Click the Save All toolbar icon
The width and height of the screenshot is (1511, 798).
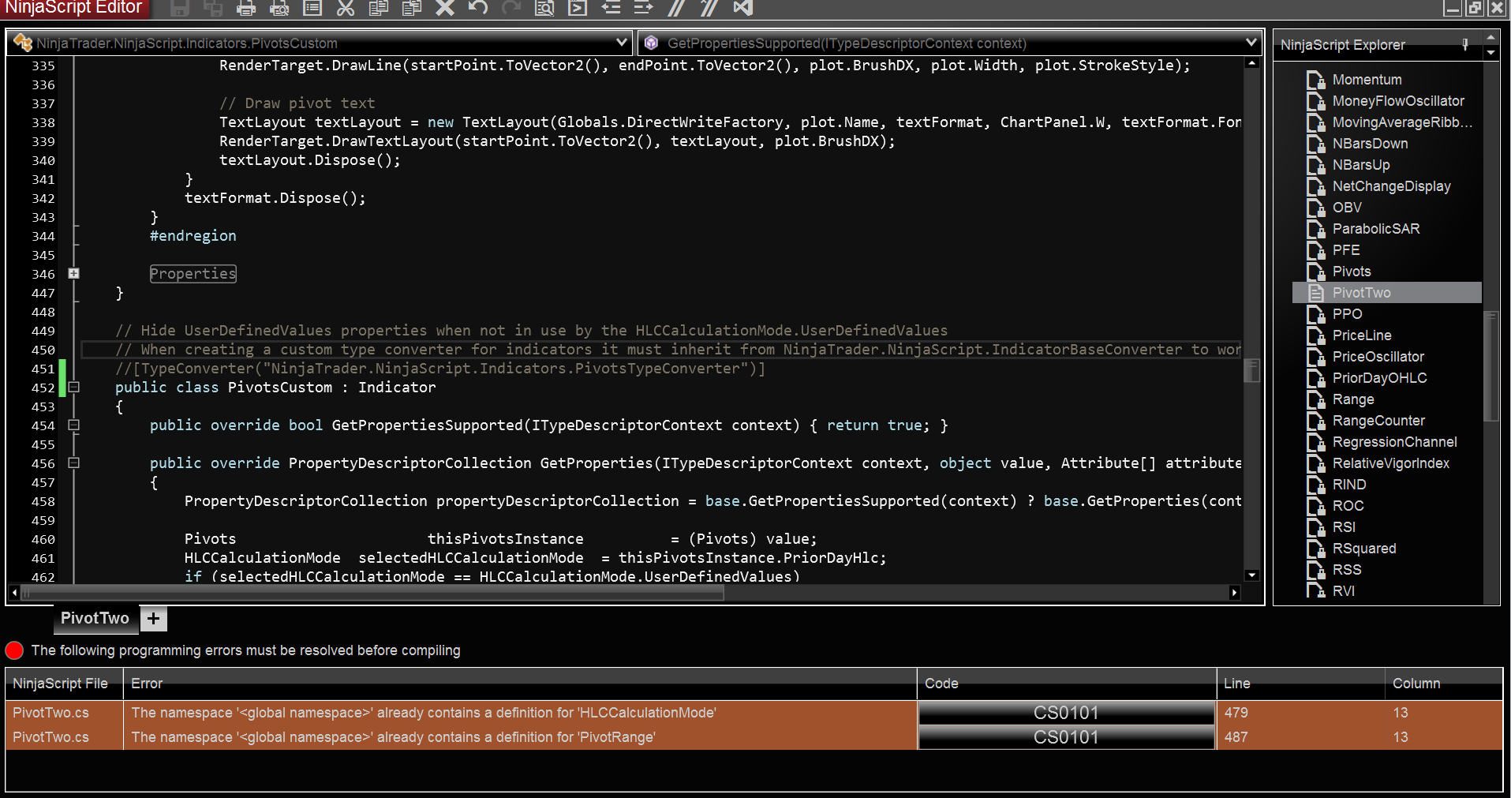(212, 9)
